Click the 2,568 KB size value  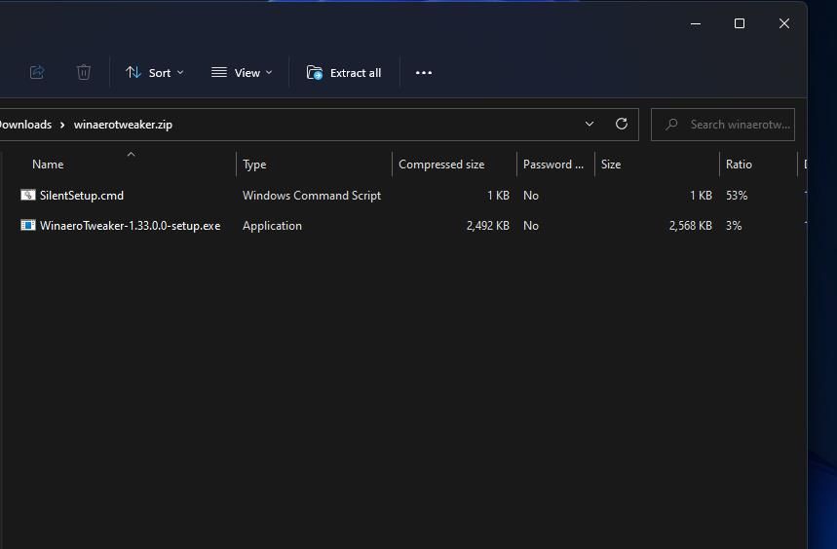(691, 226)
